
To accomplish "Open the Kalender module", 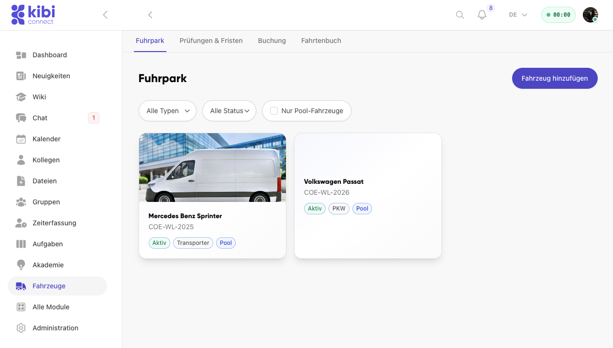I will (46, 139).
